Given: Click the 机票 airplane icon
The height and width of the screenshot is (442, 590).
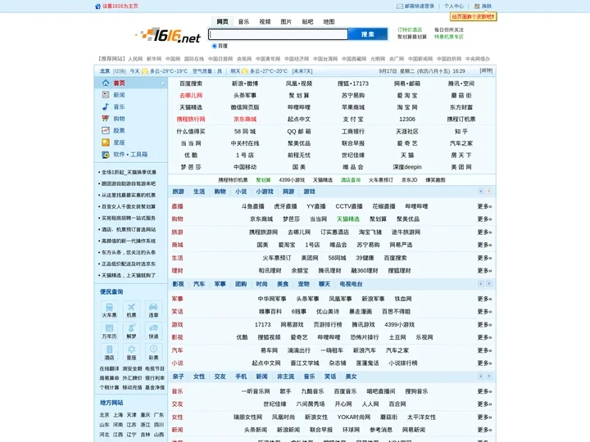Looking at the screenshot, I should click(131, 307).
